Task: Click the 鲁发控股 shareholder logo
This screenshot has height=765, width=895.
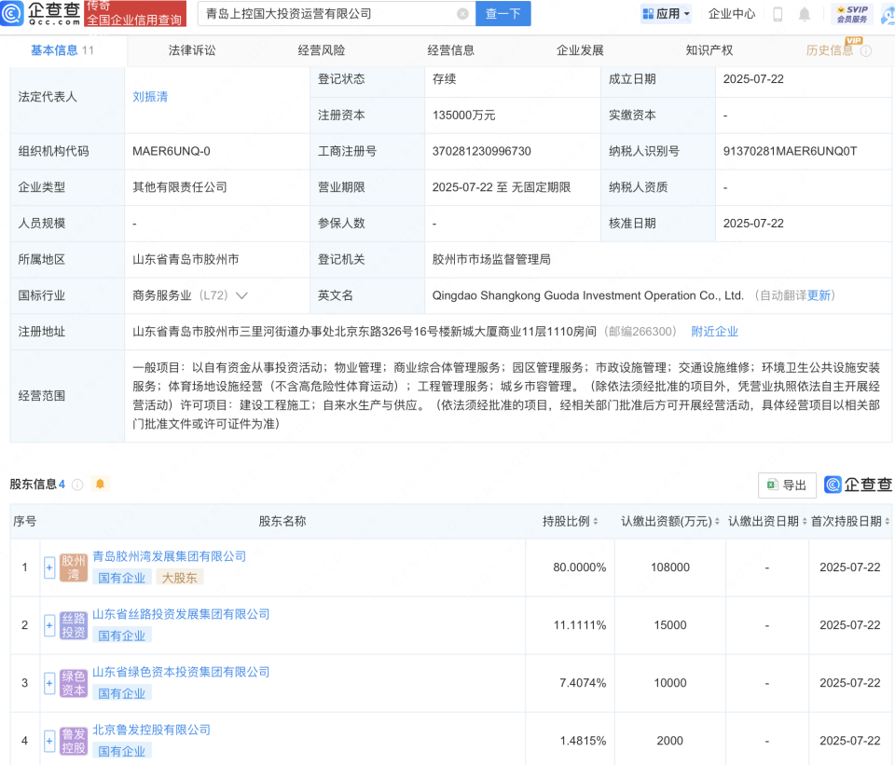Action: pyautogui.click(x=74, y=741)
